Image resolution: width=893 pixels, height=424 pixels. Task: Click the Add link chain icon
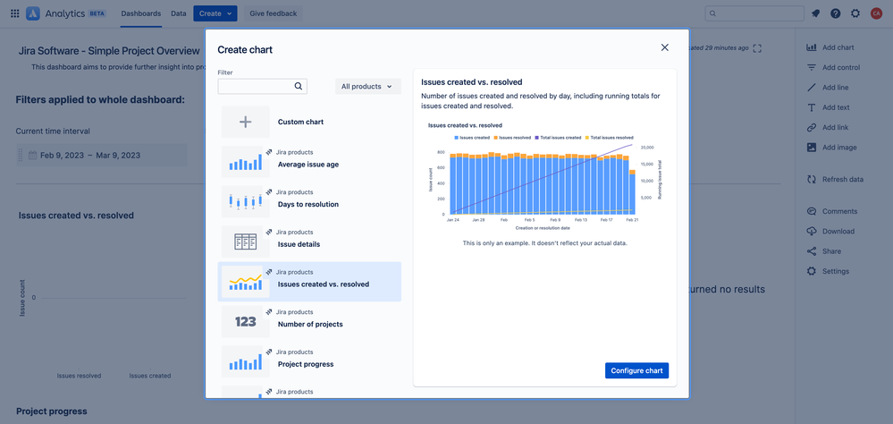812,127
